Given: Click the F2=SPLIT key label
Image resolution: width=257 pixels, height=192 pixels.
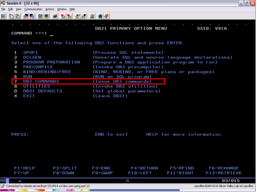Looking at the screenshot, I should point(65,168).
